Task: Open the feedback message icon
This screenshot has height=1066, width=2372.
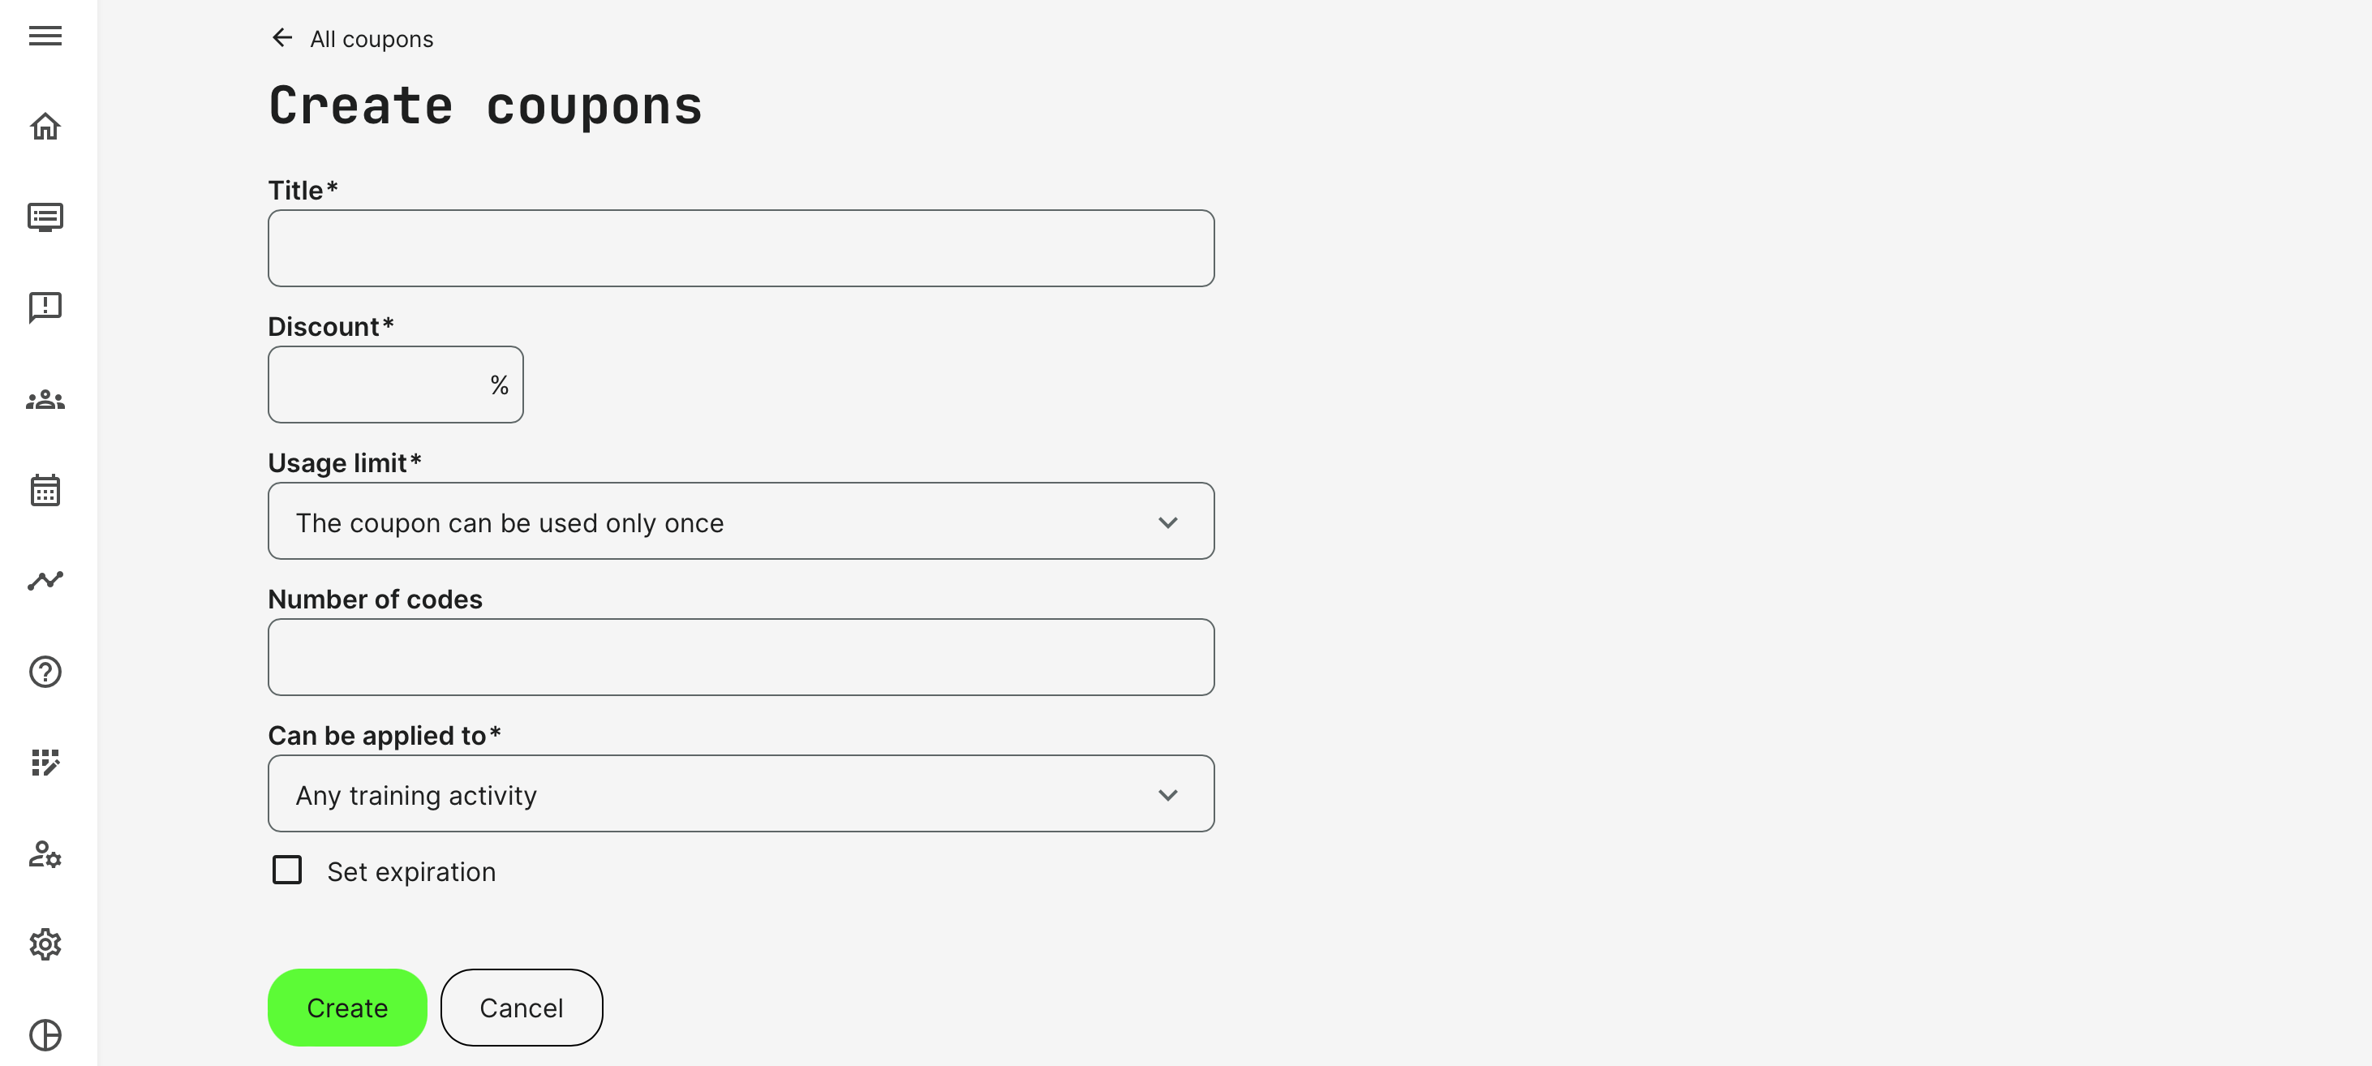Action: [45, 307]
